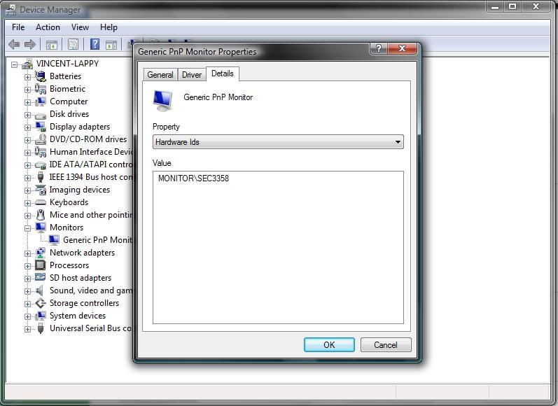Select the IDE ATA/ATAPI controllers icon
Image resolution: width=558 pixels, height=406 pixels.
pos(41,164)
